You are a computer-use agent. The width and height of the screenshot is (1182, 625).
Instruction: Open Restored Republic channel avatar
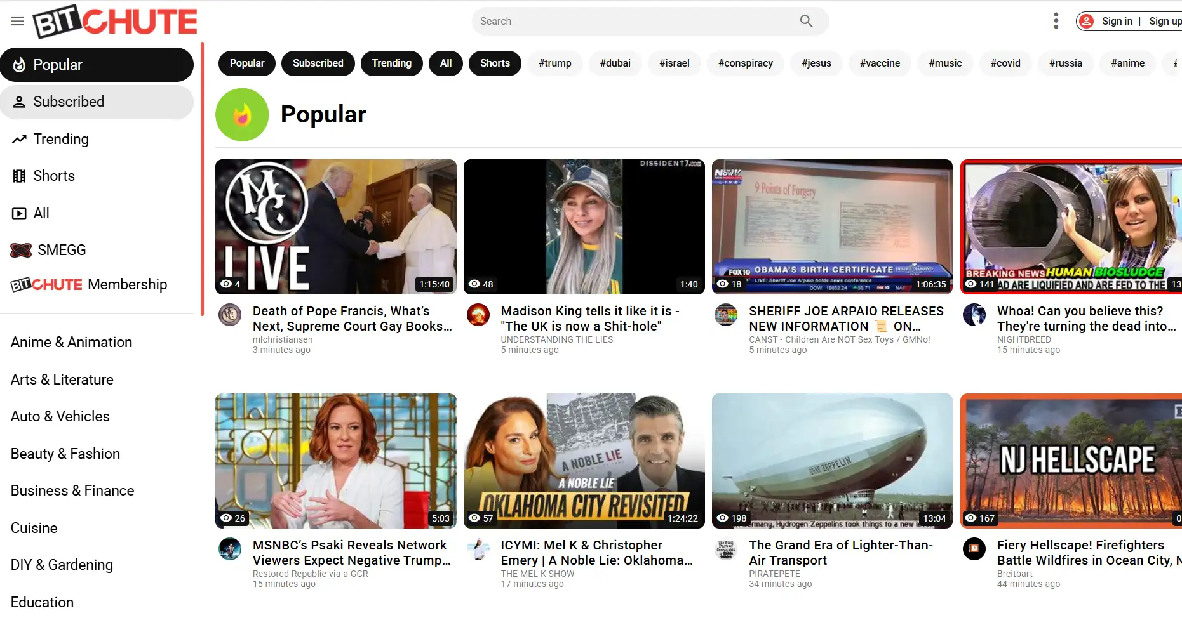coord(230,549)
